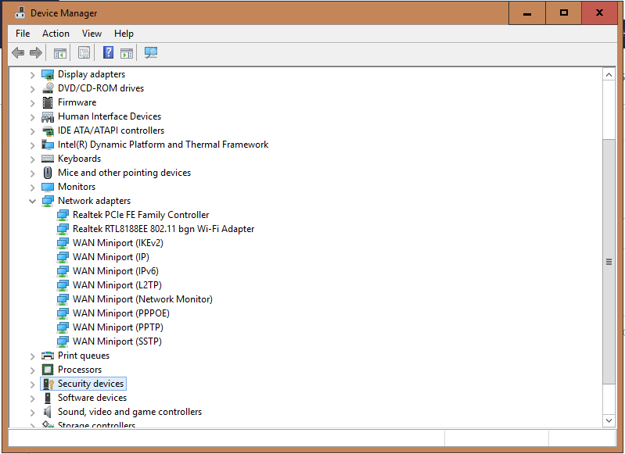
Task: Click the Monitors icon
Action: tap(48, 187)
